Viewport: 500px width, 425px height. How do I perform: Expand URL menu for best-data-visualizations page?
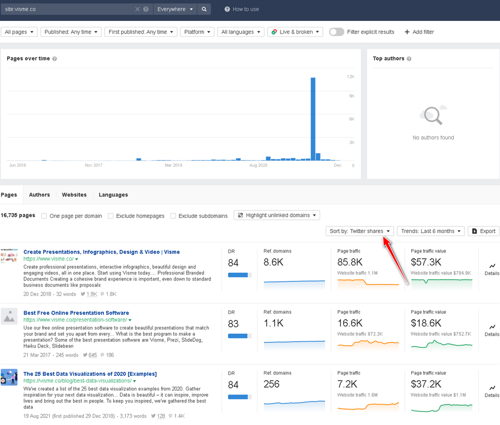[x=134, y=381]
